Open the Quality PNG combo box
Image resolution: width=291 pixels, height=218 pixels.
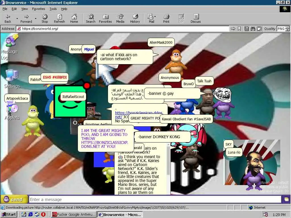[x=283, y=29]
